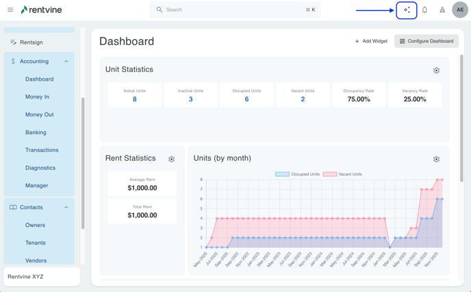Open the Active Units count 8
The width and height of the screenshot is (471, 292).
tap(134, 99)
